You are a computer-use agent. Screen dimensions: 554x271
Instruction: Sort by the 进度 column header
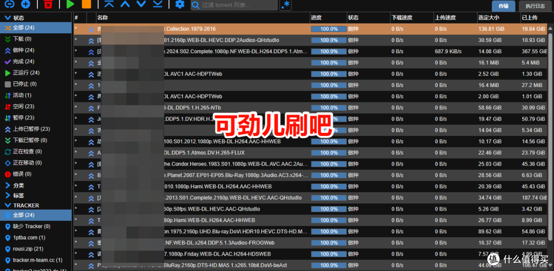click(329, 17)
